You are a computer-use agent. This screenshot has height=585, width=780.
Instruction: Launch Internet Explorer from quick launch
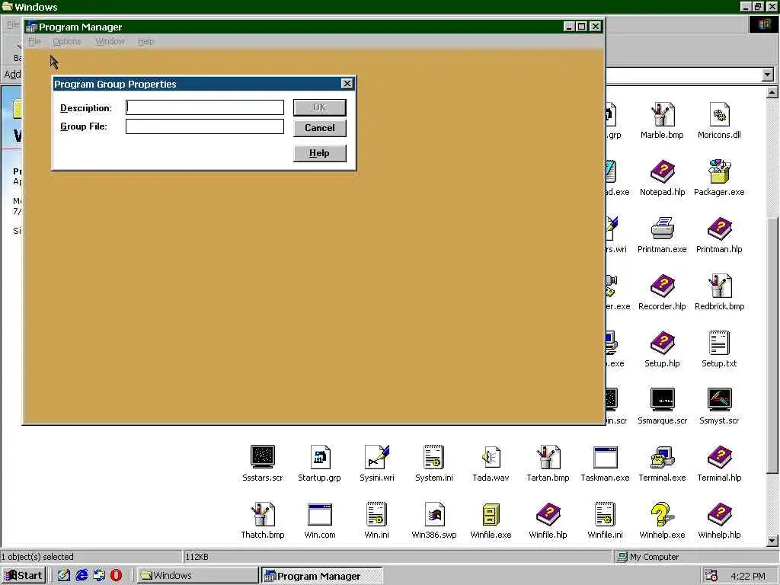click(82, 576)
